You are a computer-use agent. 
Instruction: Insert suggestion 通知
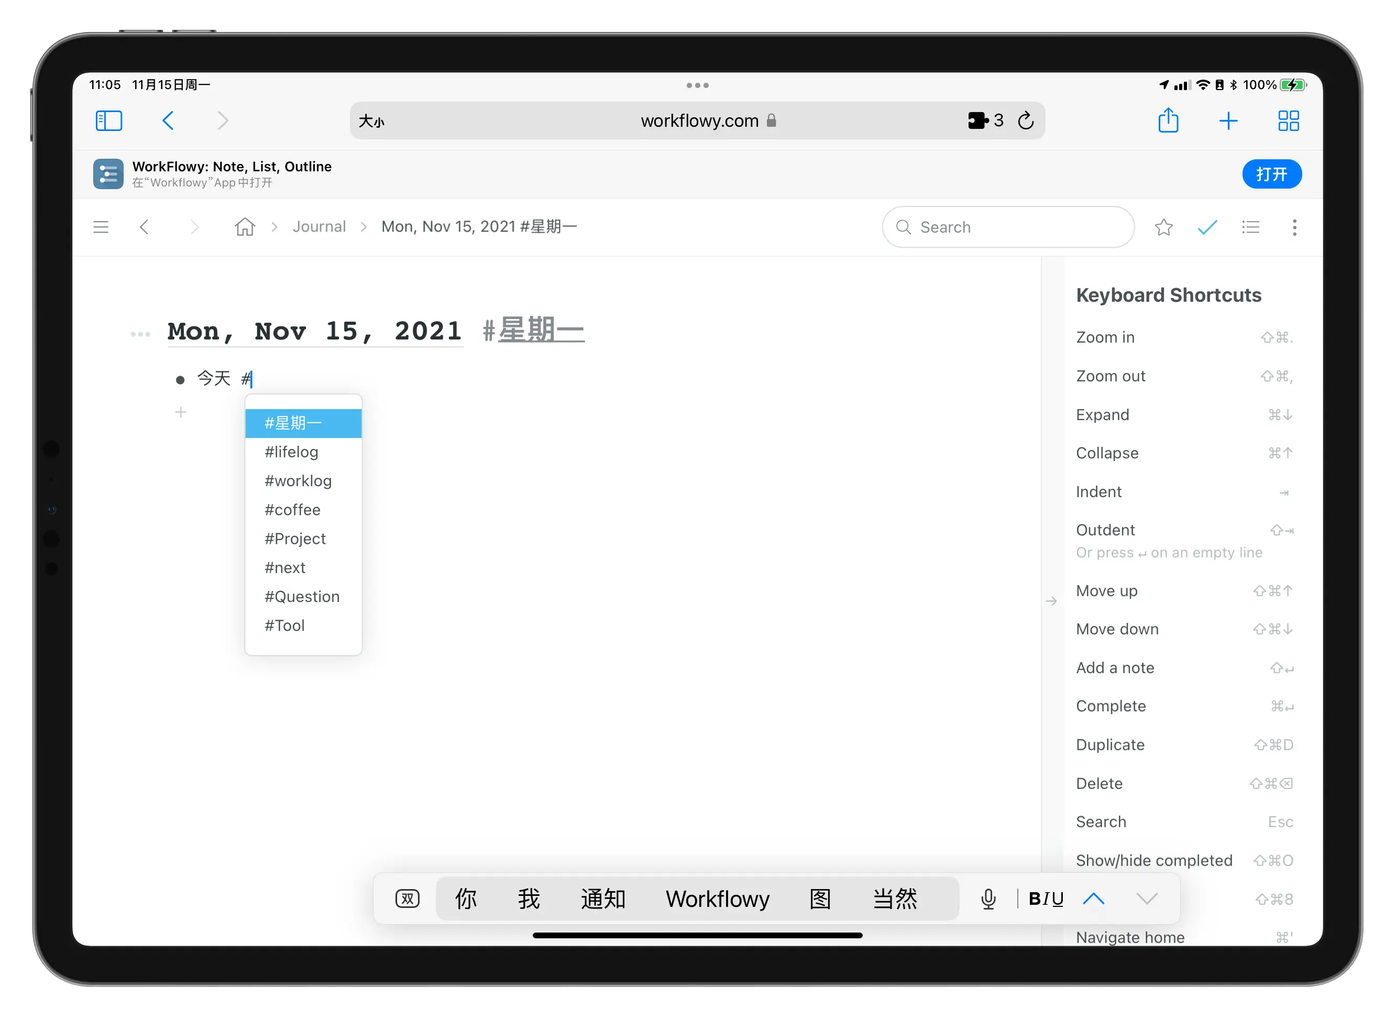[x=603, y=899]
